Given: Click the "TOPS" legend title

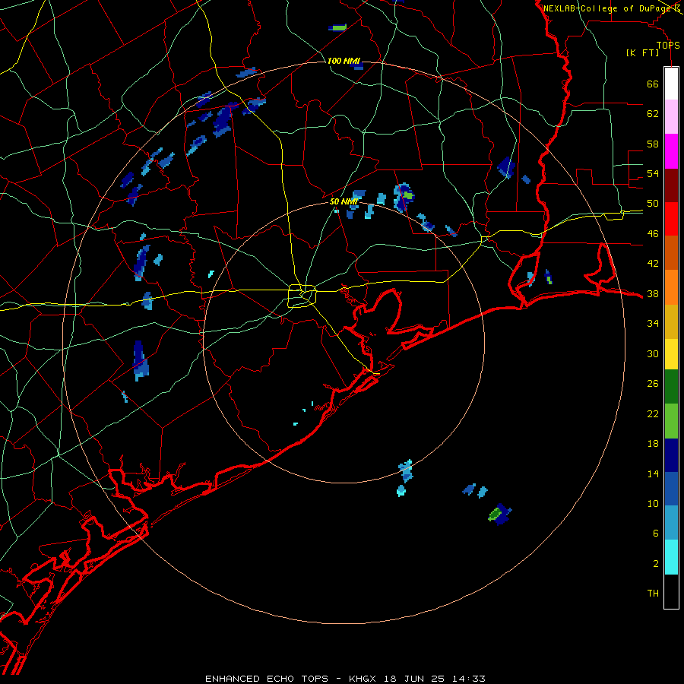Looking at the screenshot, I should [x=668, y=46].
